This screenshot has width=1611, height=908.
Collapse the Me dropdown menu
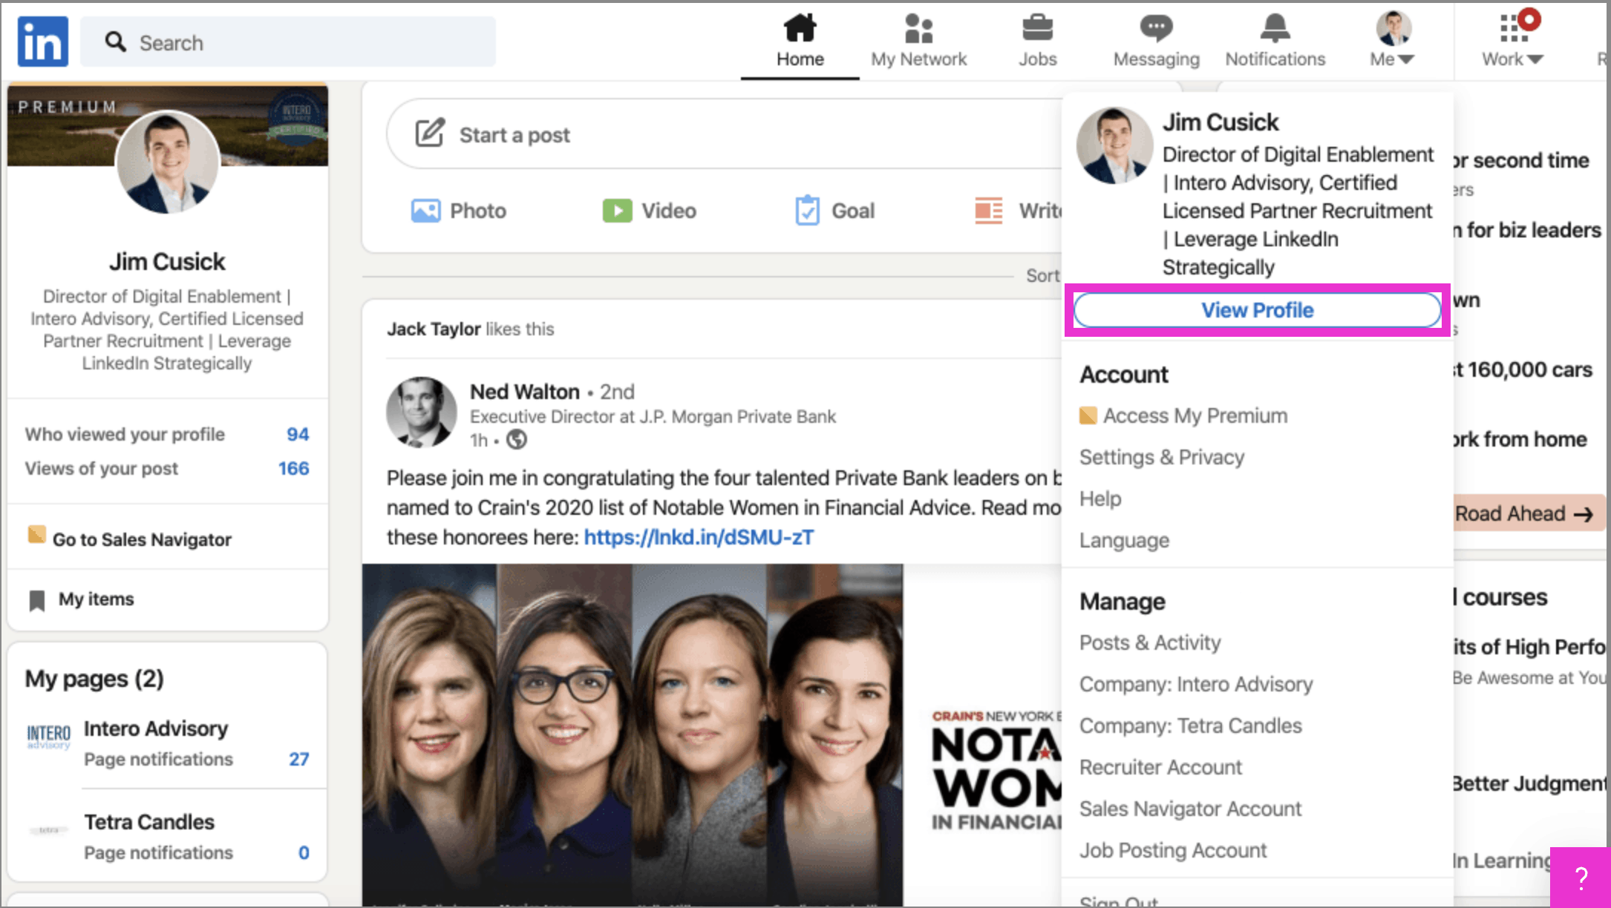point(1393,41)
